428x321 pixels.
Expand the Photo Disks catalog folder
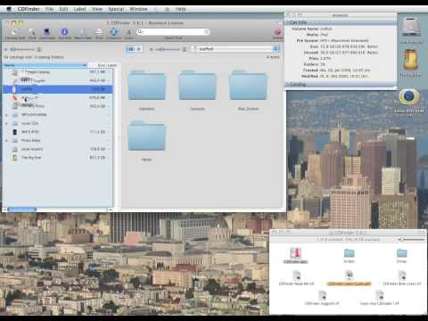pos(6,141)
